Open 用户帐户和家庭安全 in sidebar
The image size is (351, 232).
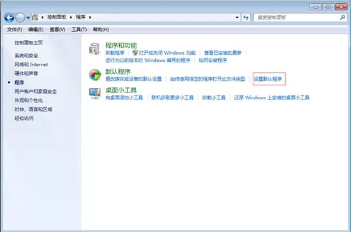pos(36,91)
